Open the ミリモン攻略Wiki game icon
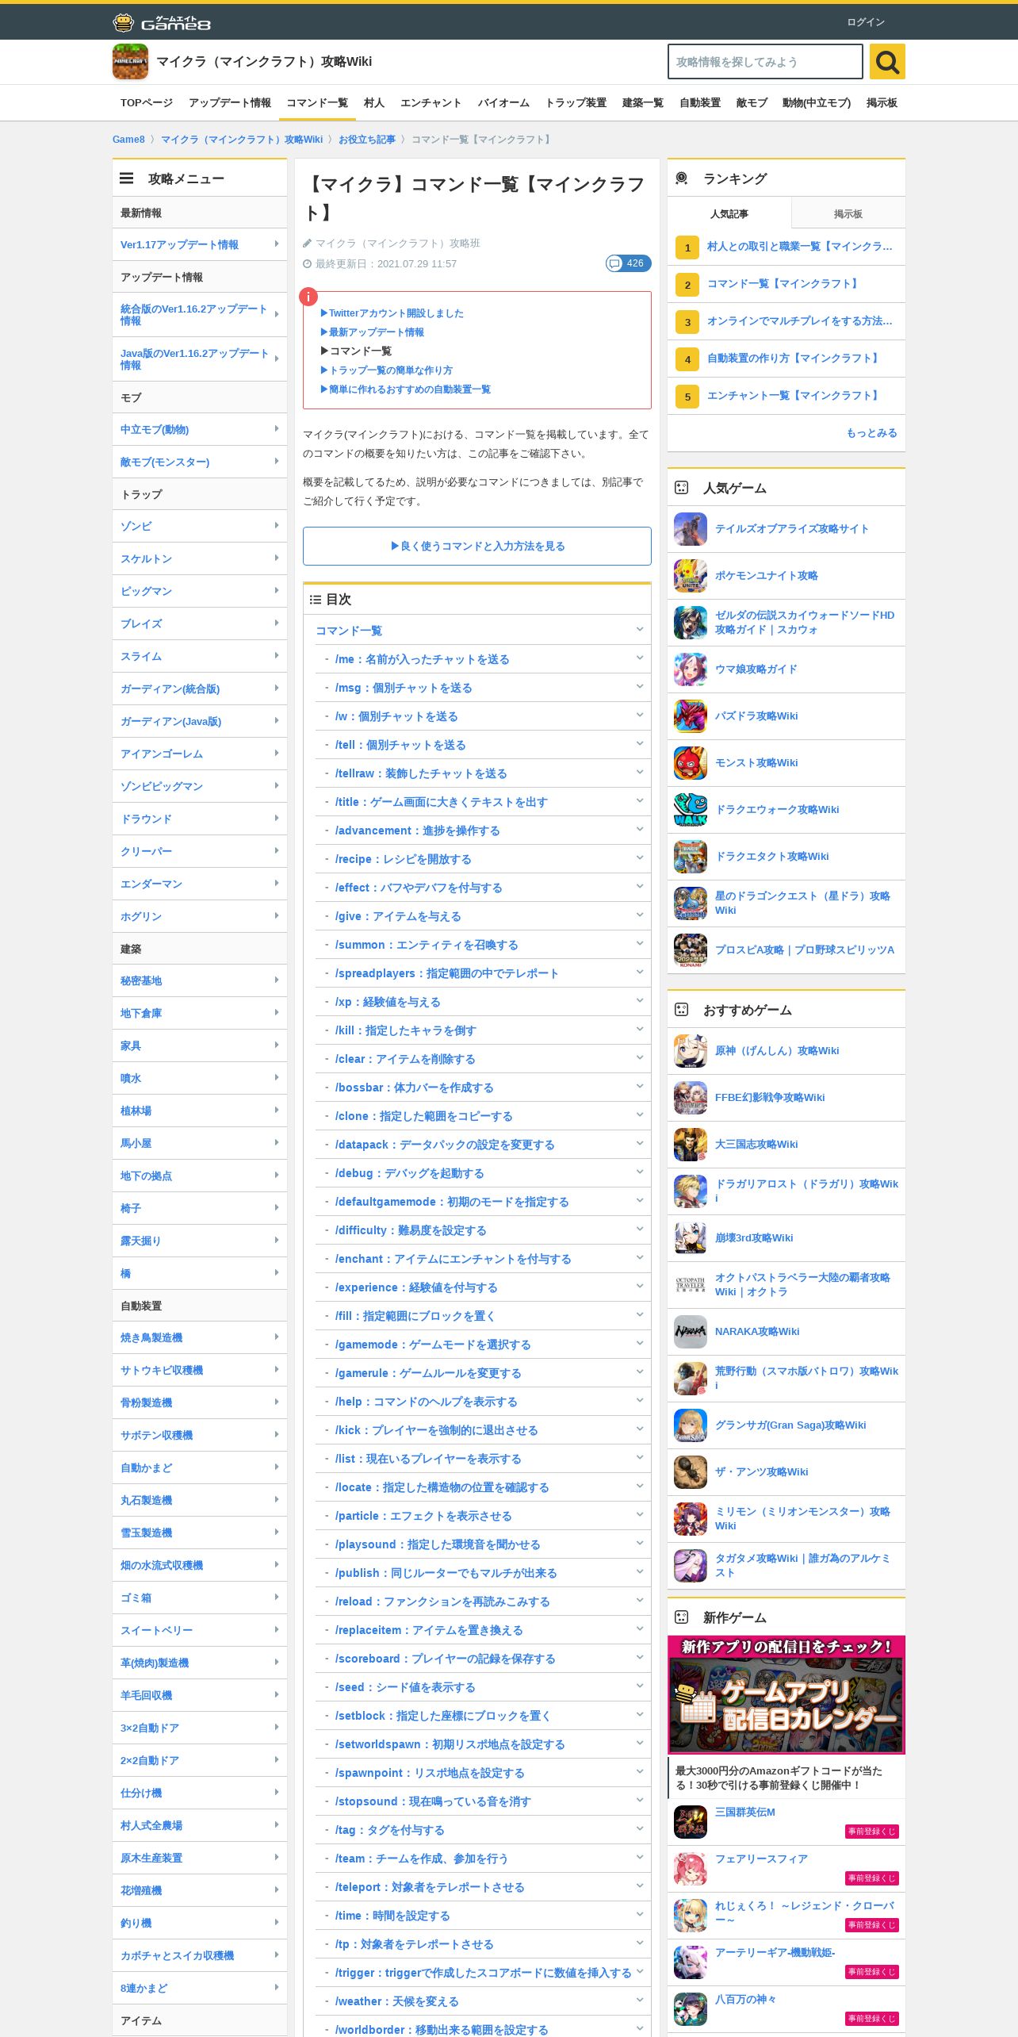Screen dimensions: 1018x2037 (691, 1519)
